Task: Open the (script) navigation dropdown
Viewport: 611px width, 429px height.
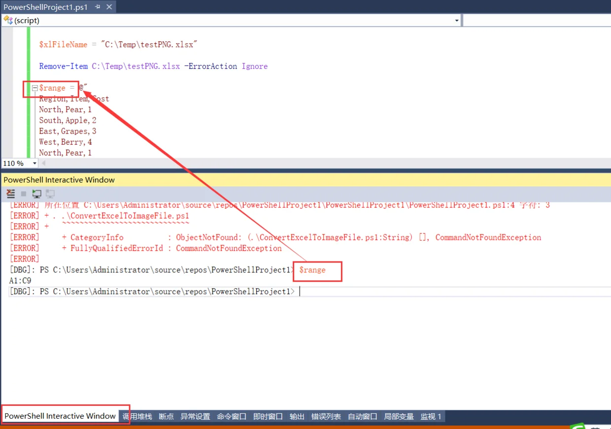Action: click(457, 21)
